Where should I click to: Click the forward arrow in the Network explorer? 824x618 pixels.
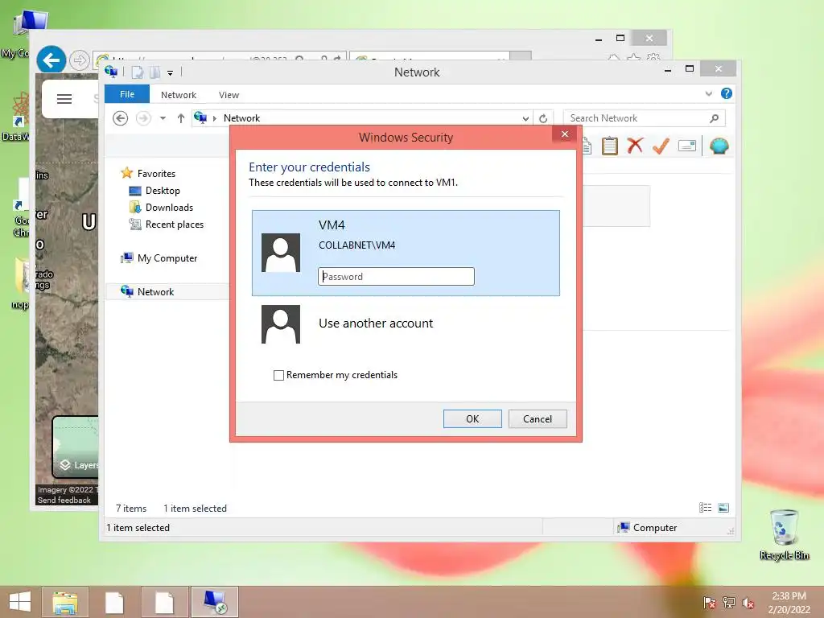pyautogui.click(x=143, y=118)
